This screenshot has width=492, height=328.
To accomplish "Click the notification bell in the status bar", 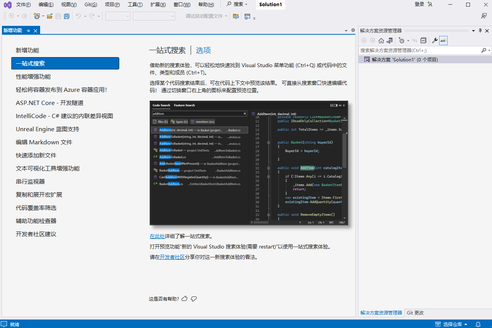I will click(x=478, y=324).
